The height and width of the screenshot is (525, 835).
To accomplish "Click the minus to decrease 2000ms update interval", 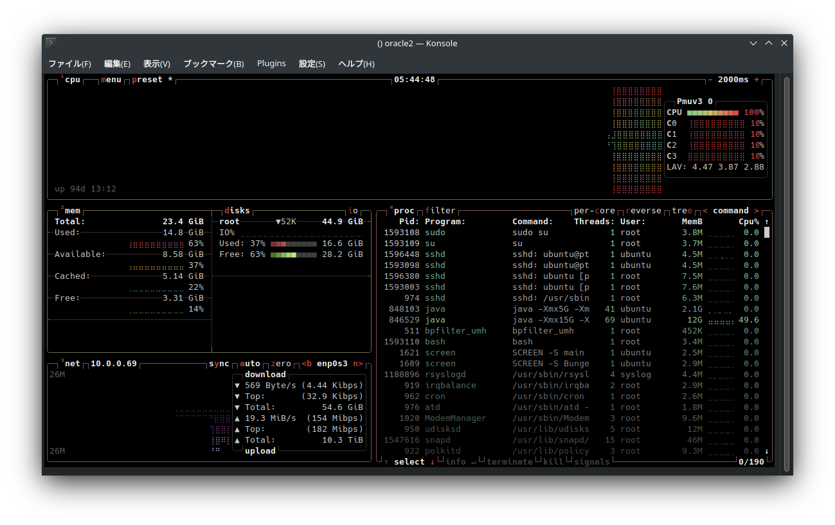I will 710,80.
